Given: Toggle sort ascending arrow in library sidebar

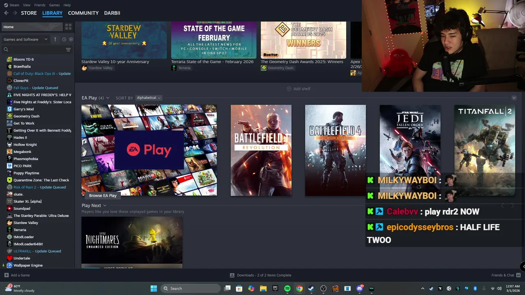Looking at the screenshot, I should 55,39.
